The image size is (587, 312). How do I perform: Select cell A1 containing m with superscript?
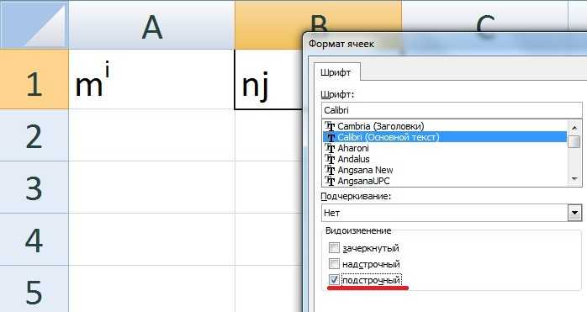tap(151, 79)
